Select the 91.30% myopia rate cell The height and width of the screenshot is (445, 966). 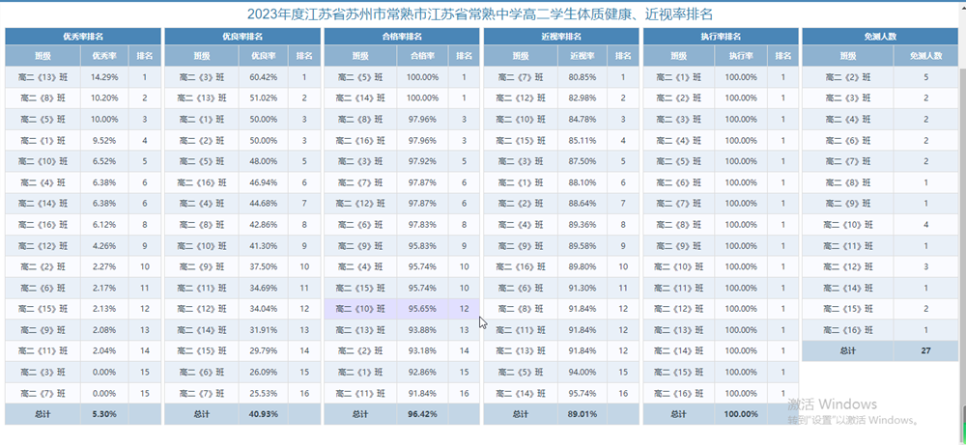(x=582, y=288)
